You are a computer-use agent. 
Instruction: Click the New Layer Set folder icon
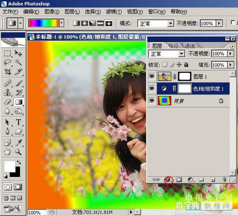point(201,180)
